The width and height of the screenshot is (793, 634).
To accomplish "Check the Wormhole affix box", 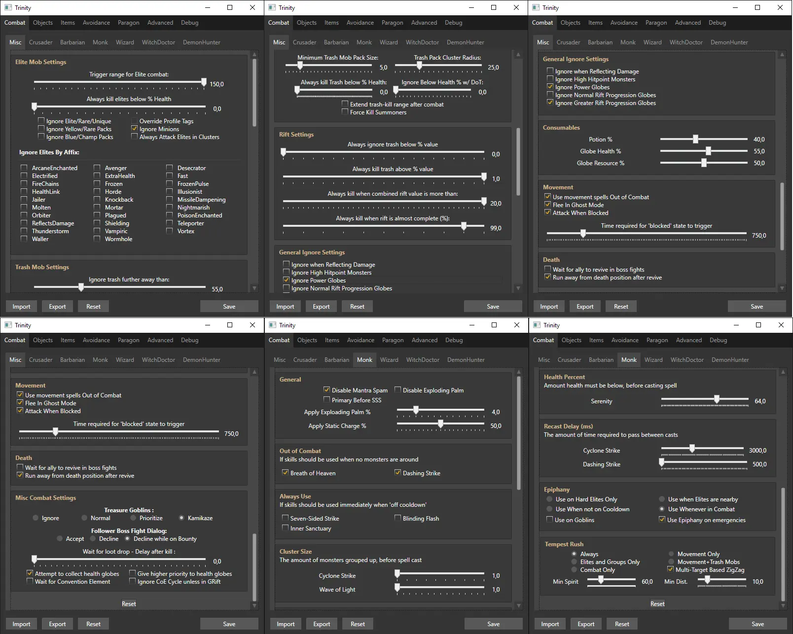I will tap(97, 239).
